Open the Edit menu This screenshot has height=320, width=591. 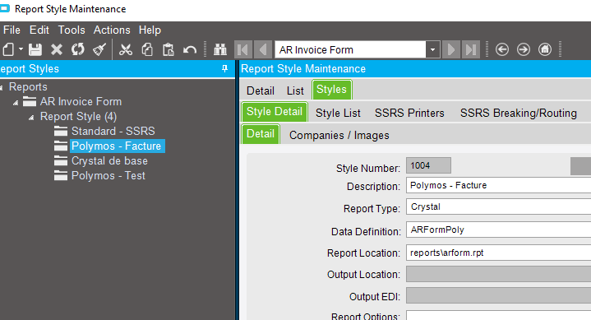(39, 30)
